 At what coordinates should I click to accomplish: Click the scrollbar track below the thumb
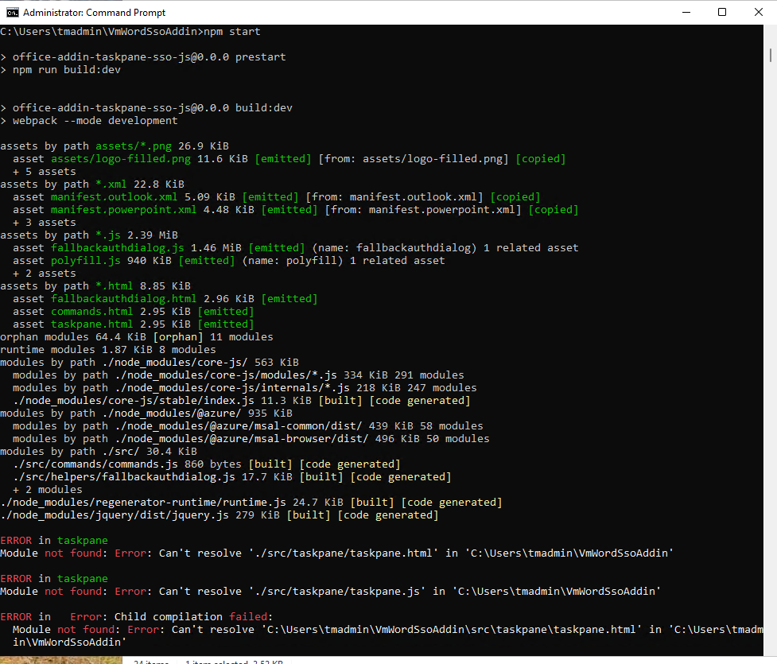click(x=770, y=347)
